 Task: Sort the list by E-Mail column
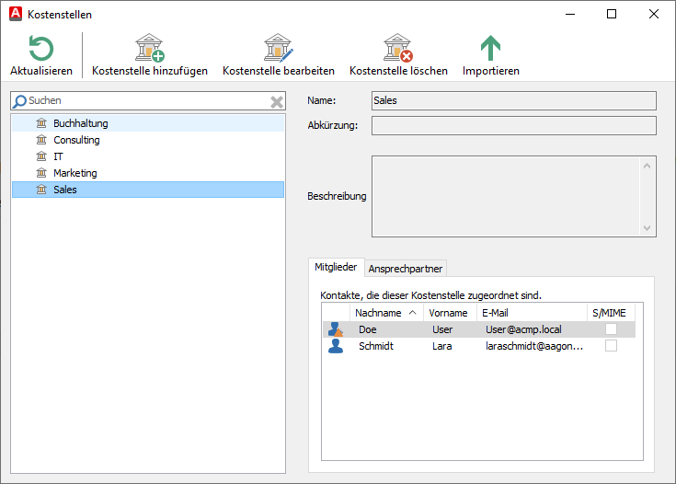(x=532, y=313)
